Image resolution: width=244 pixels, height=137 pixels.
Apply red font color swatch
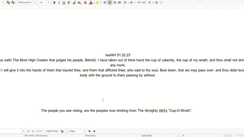pyautogui.click(x=91, y=3)
